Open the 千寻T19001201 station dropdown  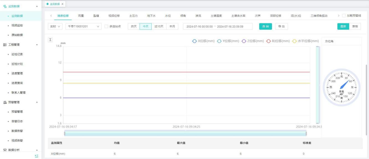point(83,27)
